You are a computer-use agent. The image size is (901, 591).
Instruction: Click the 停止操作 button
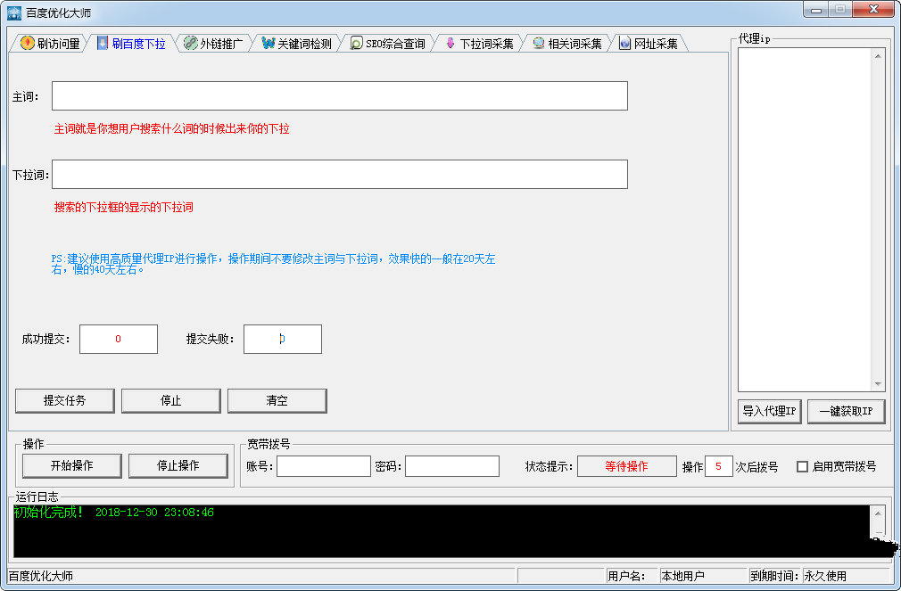coord(178,466)
